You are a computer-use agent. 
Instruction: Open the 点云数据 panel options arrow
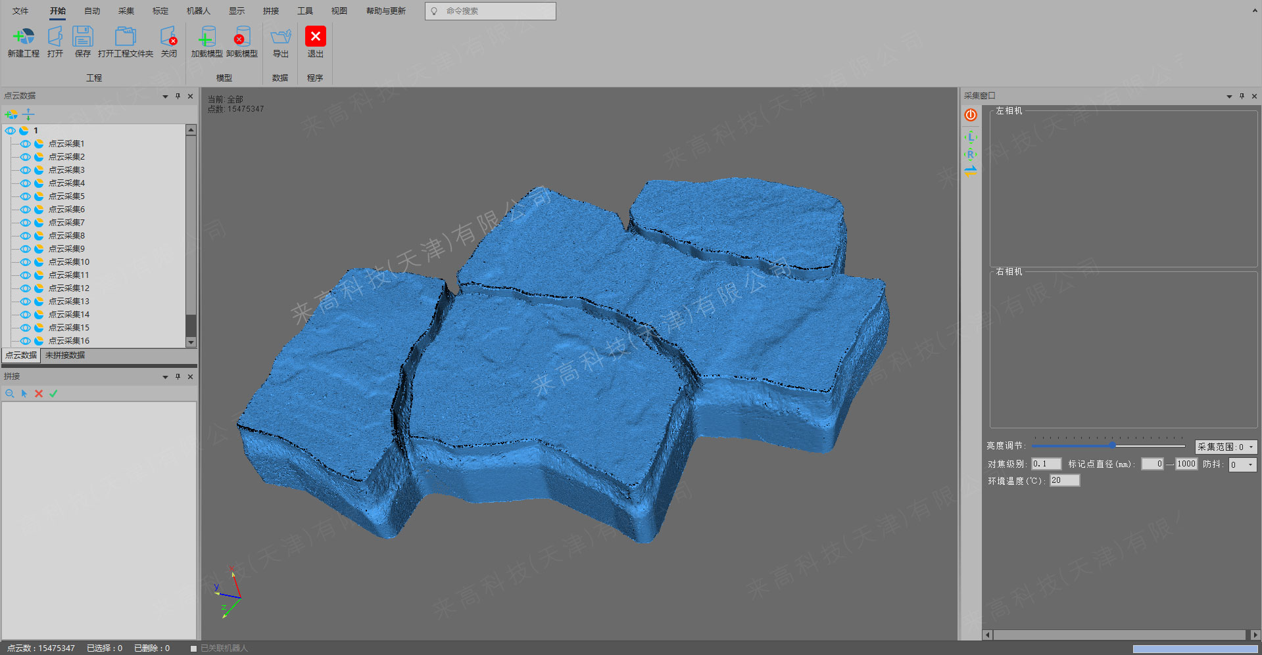click(x=165, y=97)
